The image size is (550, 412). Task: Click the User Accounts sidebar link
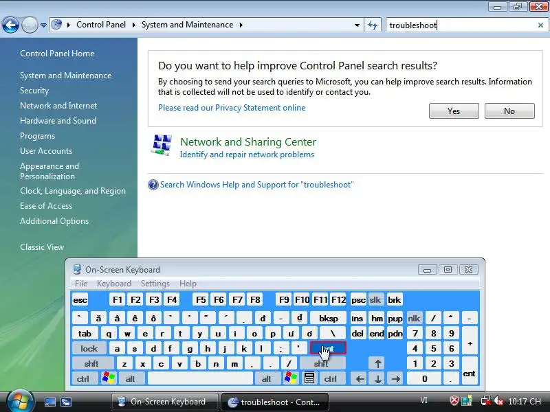coord(46,150)
